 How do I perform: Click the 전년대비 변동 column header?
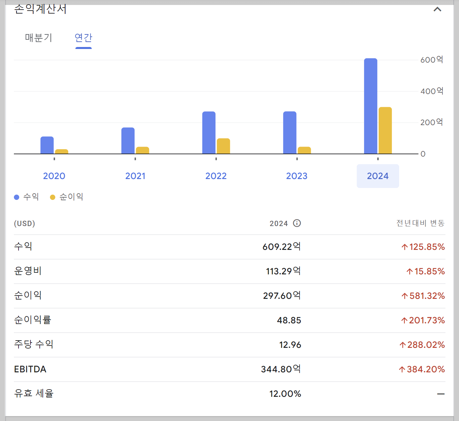[420, 223]
